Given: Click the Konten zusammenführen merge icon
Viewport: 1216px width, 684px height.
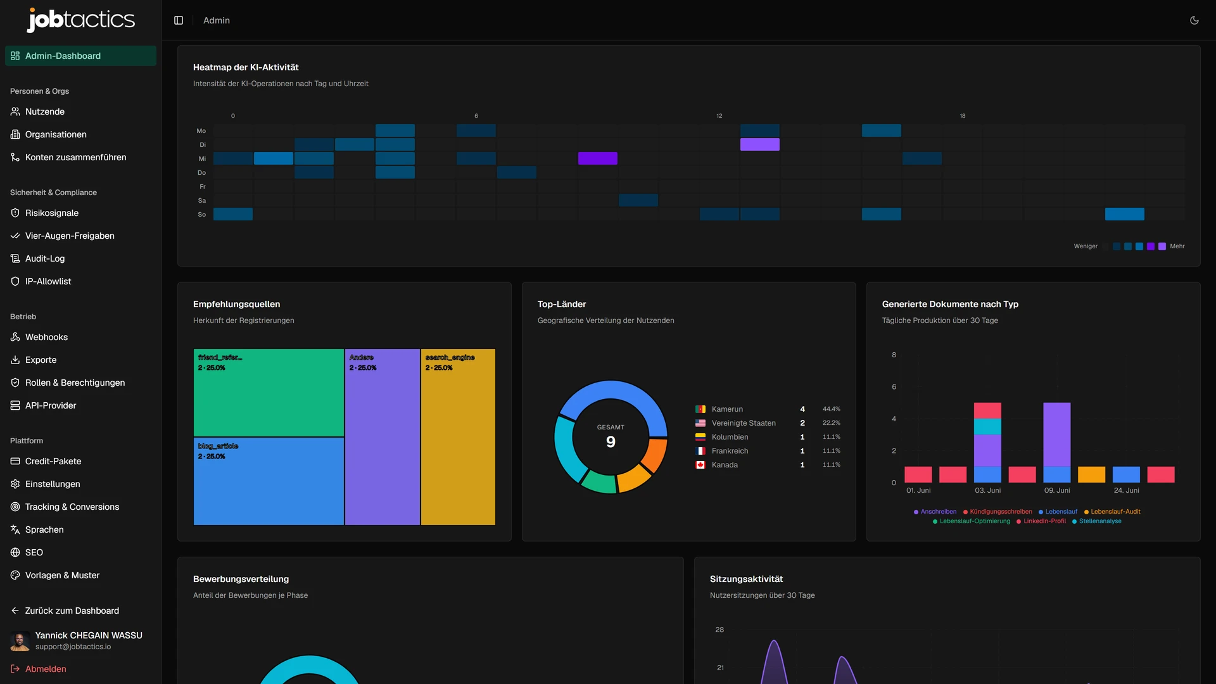Looking at the screenshot, I should (15, 157).
